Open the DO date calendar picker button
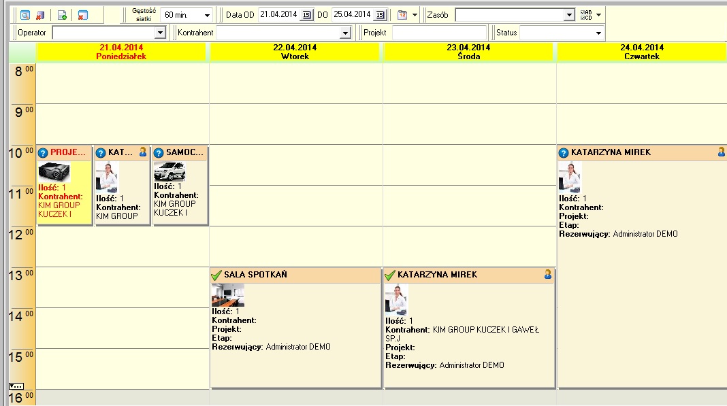This screenshot has width=727, height=406. tap(381, 15)
